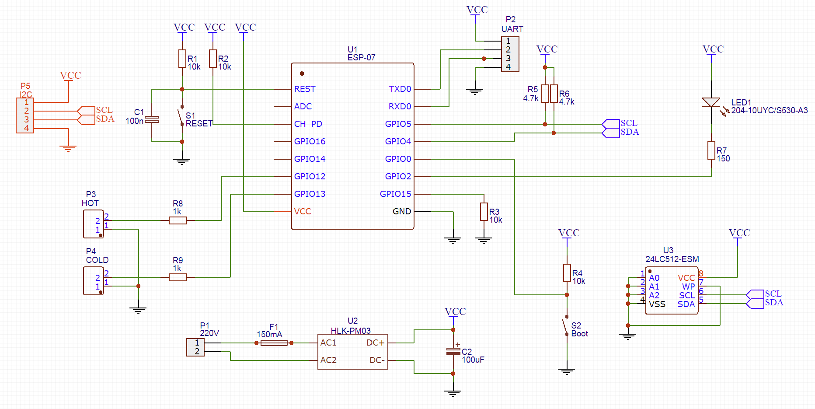
Task: Select the ground symbol left of U3
Action: point(628,336)
